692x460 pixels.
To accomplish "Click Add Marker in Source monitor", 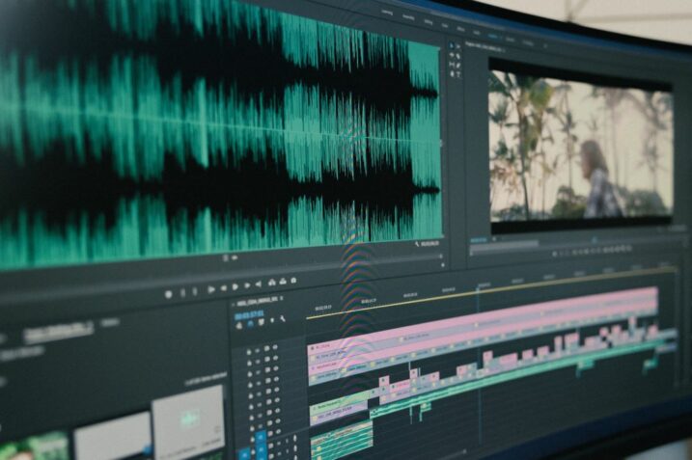I will (168, 294).
